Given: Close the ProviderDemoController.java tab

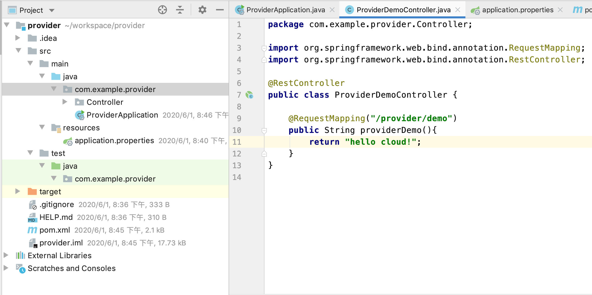Looking at the screenshot, I should [458, 10].
